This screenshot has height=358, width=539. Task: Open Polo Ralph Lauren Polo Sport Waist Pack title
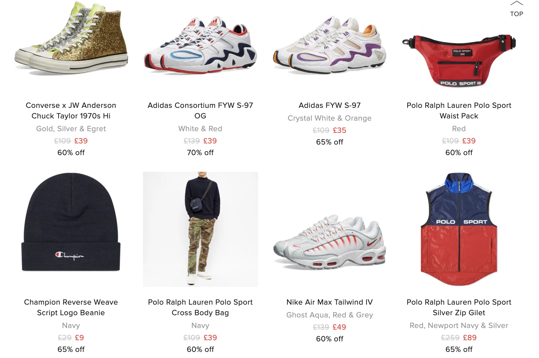[x=459, y=111]
